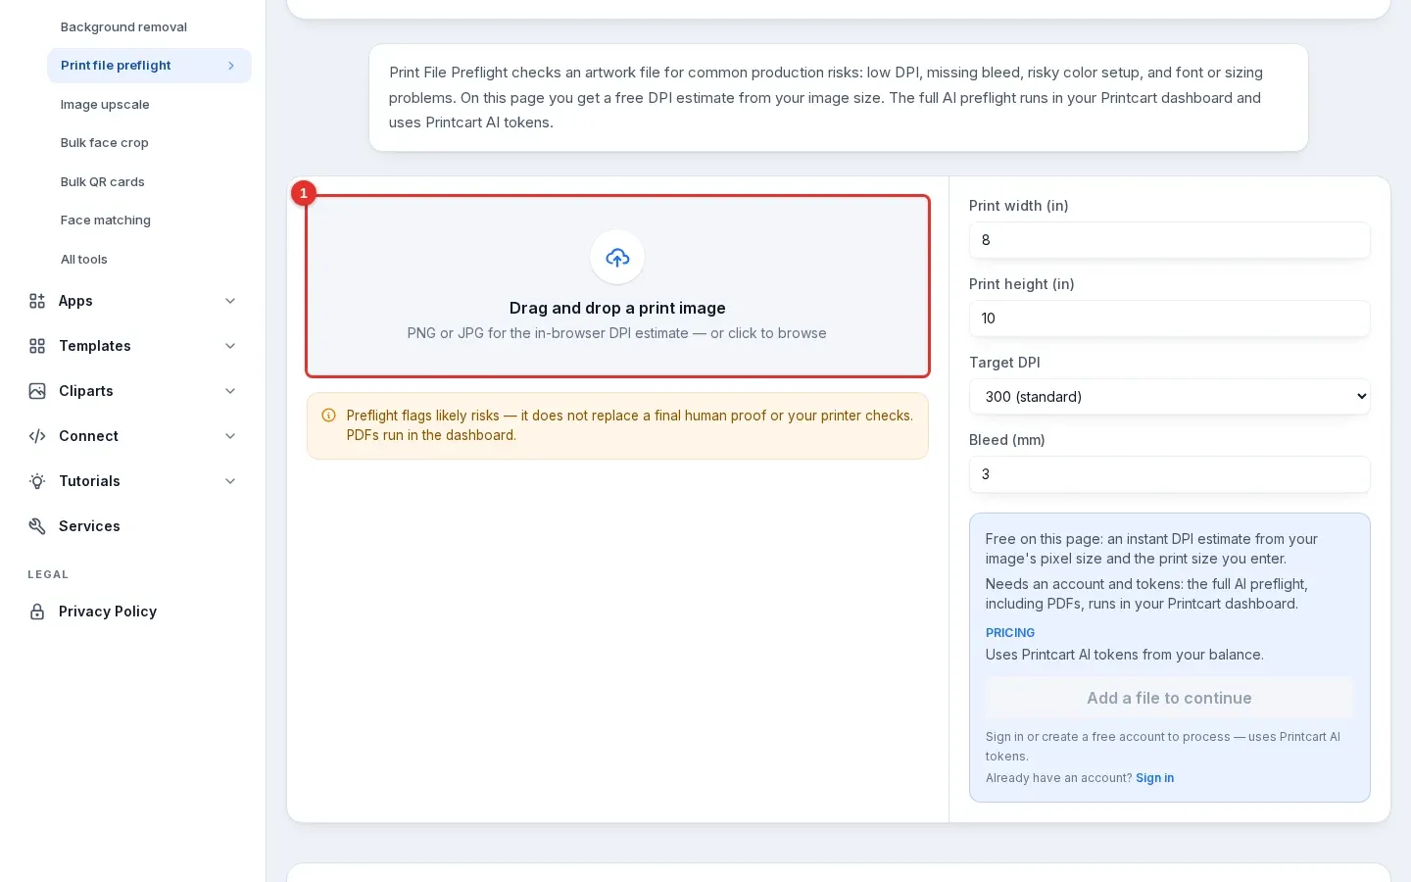Click the PRICING heading text
Screen dimensions: 1411x882
pos(1010,633)
